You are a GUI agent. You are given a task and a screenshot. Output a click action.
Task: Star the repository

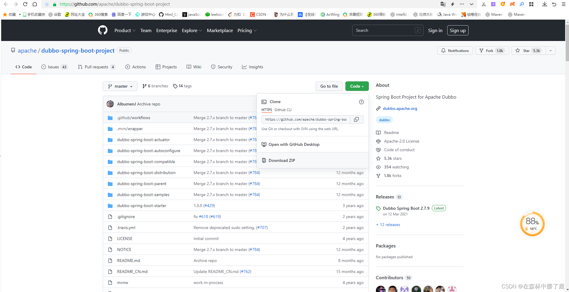tap(528, 51)
